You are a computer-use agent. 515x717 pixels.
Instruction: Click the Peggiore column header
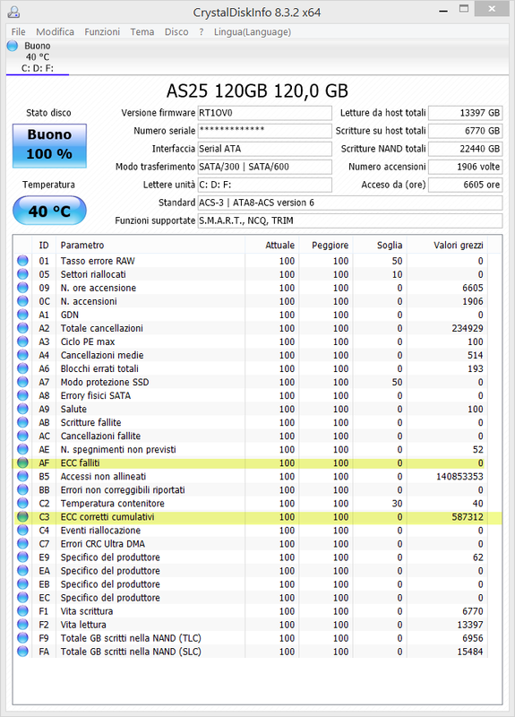pyautogui.click(x=326, y=245)
